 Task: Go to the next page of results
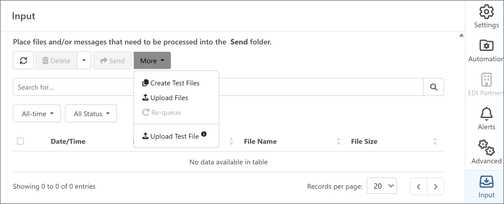pyautogui.click(x=435, y=186)
